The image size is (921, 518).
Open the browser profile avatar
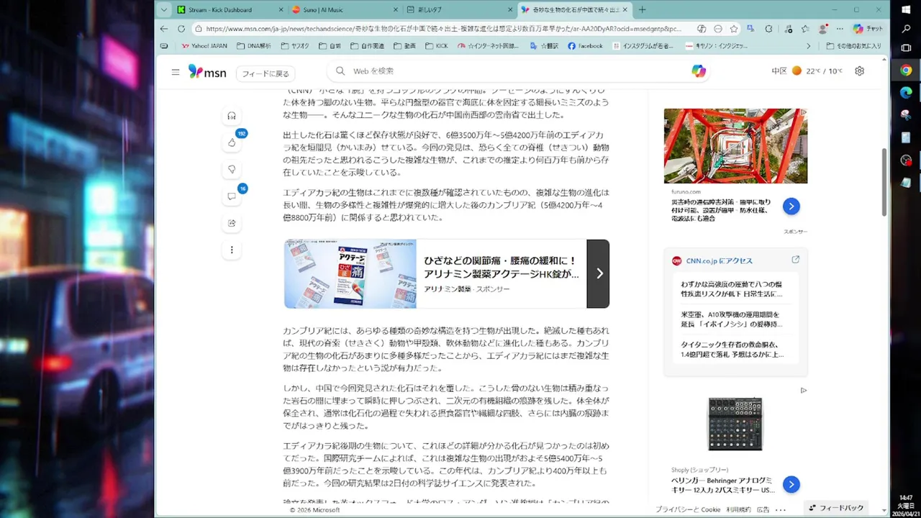click(823, 29)
